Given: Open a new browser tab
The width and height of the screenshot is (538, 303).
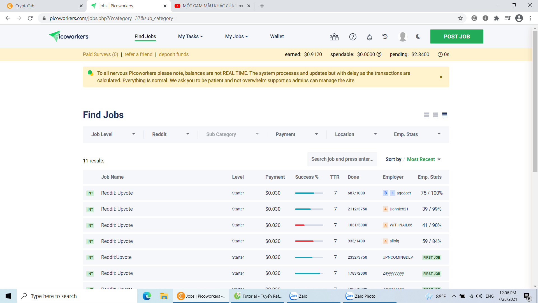Looking at the screenshot, I should [262, 6].
